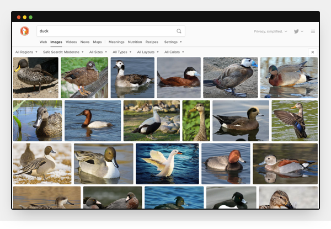Click the DuckDuckGo logo icon

point(25,31)
